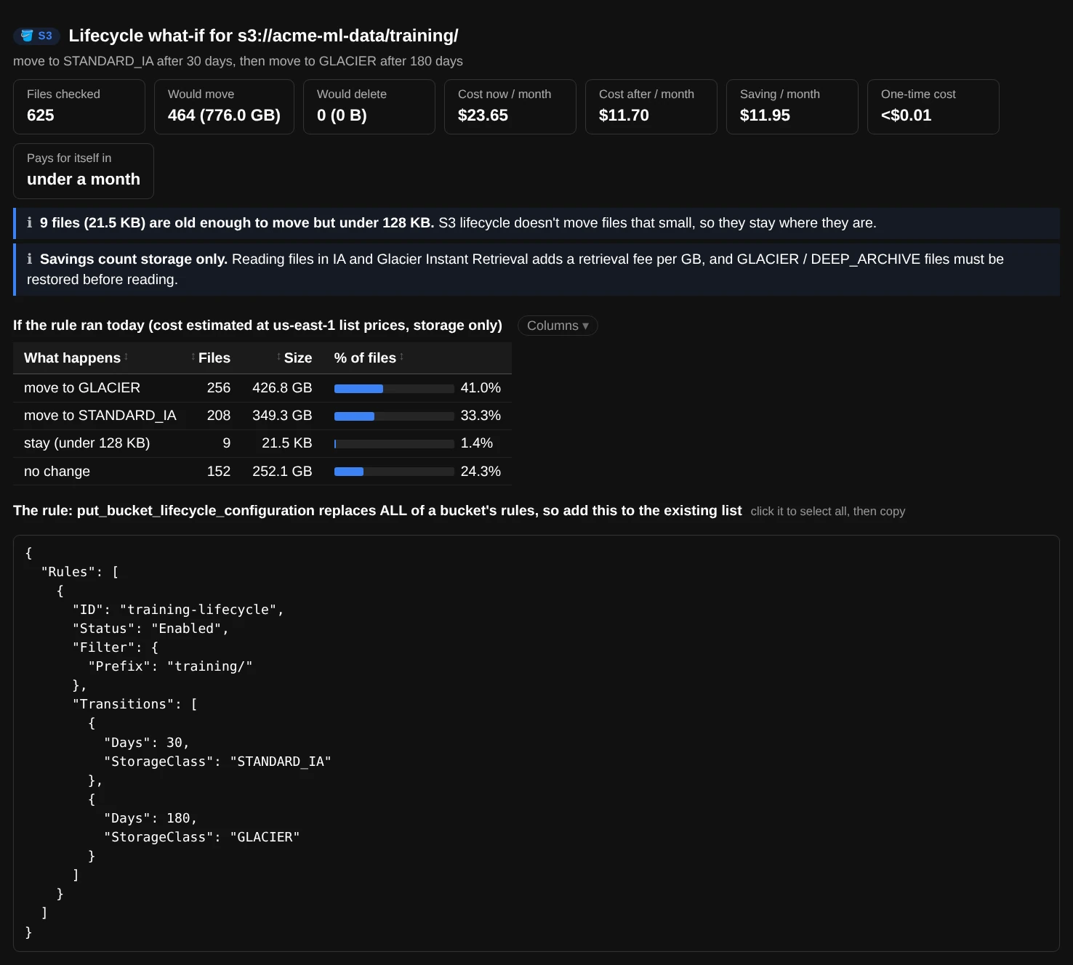Click the info icon beside '9 files (21.5 KB)'

pyautogui.click(x=30, y=223)
